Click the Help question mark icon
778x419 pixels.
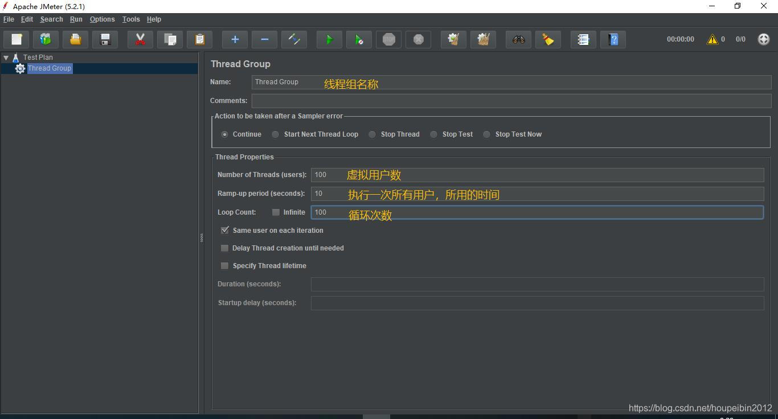tap(613, 39)
